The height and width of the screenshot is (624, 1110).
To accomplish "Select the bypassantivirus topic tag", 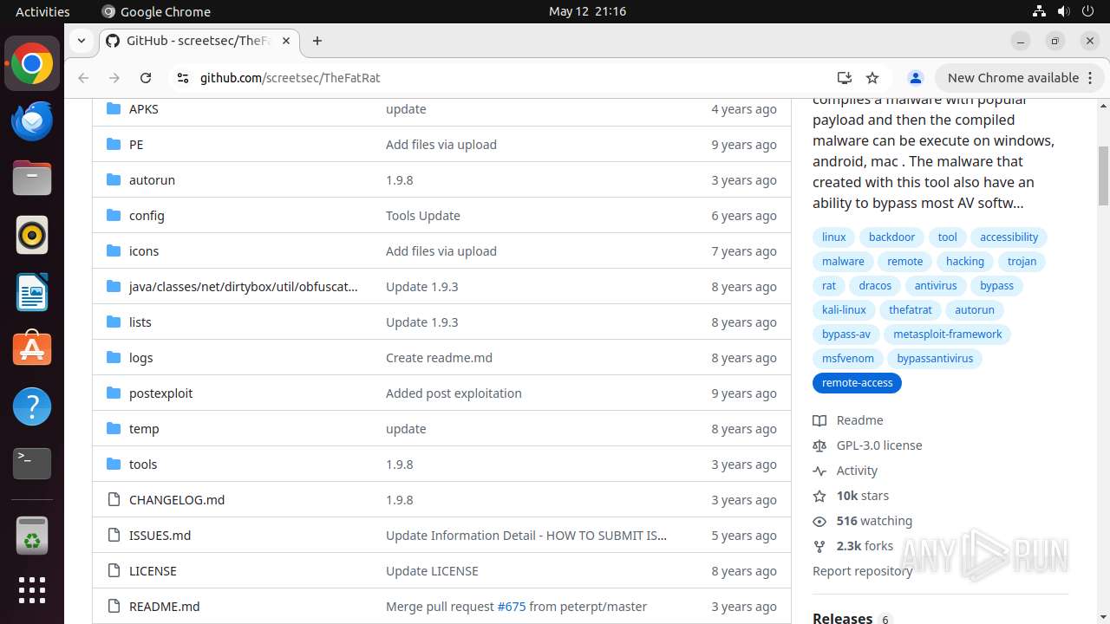I will 935,358.
